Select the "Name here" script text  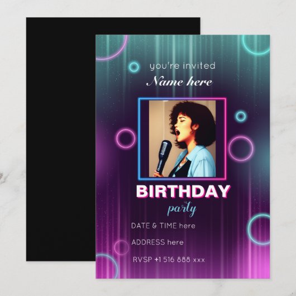(179, 82)
